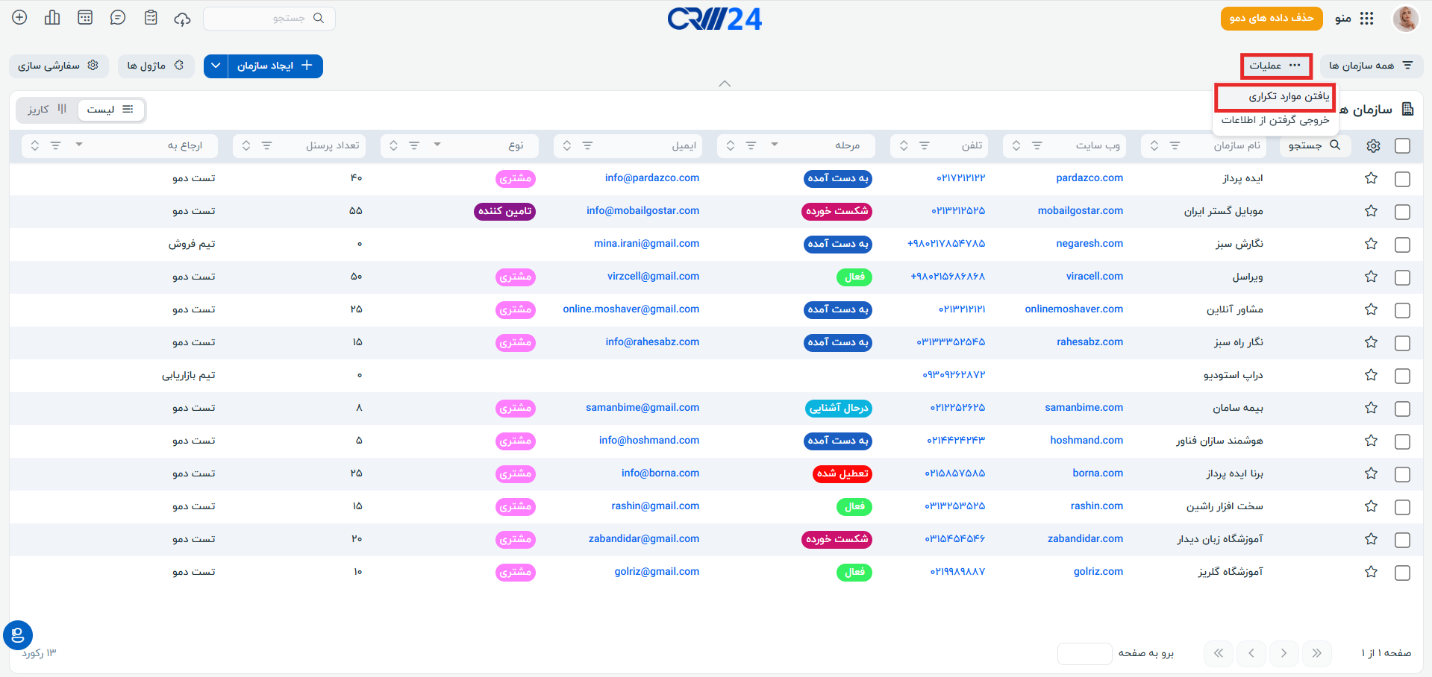
Task: Sort the تلفن column
Action: 904,146
